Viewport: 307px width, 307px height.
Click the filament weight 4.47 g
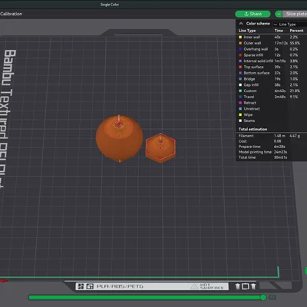[x=295, y=136]
